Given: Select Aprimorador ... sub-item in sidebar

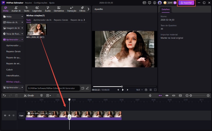Looking at the screenshot, I should pyautogui.click(x=14, y=46).
